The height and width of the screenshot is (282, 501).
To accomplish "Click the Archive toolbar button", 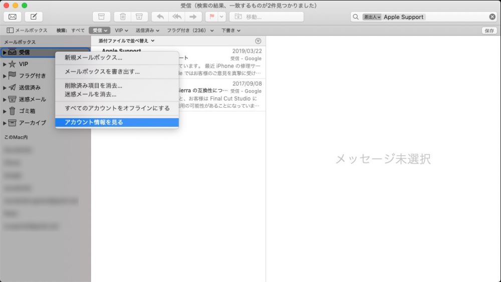I will point(101,17).
